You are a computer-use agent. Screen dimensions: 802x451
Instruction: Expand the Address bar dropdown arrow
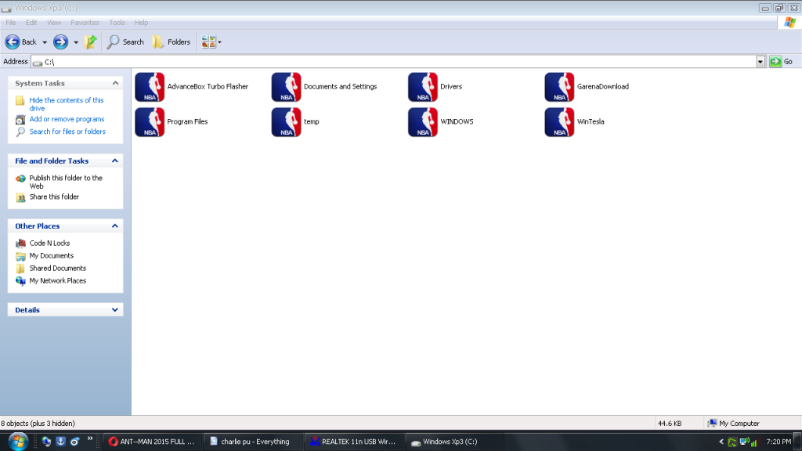pos(760,62)
